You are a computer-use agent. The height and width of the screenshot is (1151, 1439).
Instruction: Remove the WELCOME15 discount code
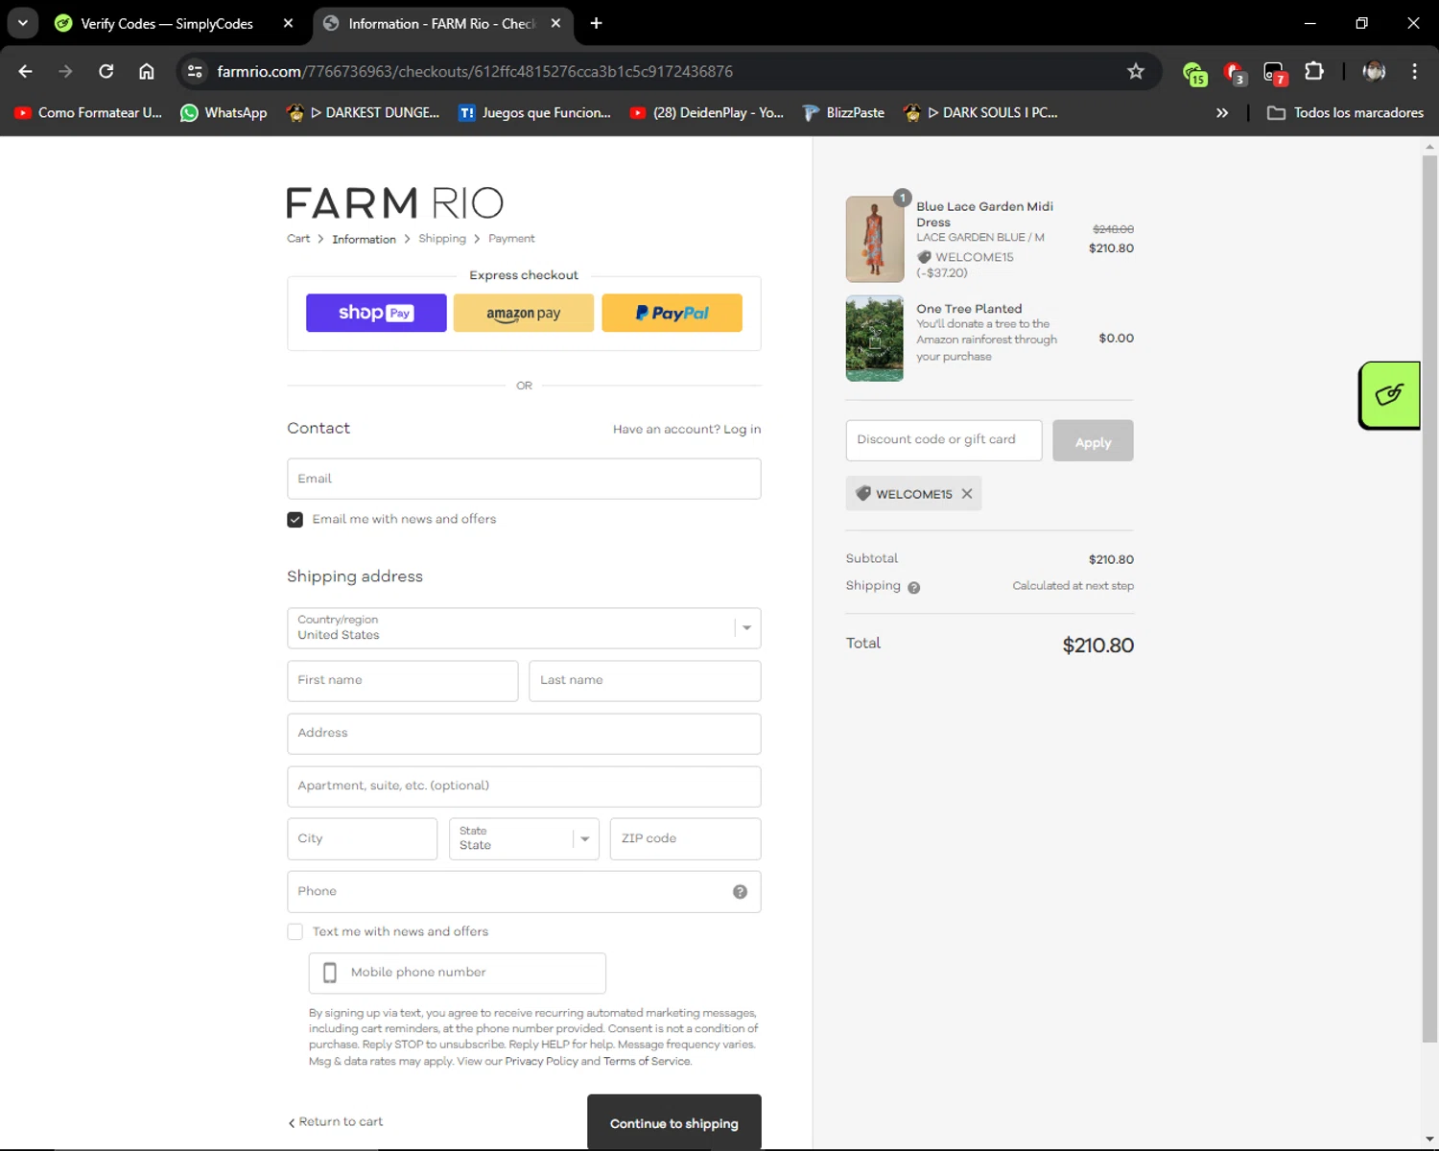coord(967,494)
